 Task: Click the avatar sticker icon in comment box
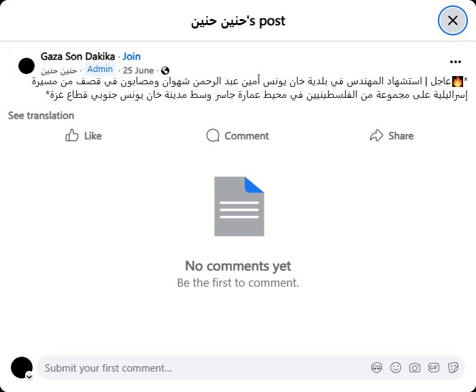[x=377, y=368]
